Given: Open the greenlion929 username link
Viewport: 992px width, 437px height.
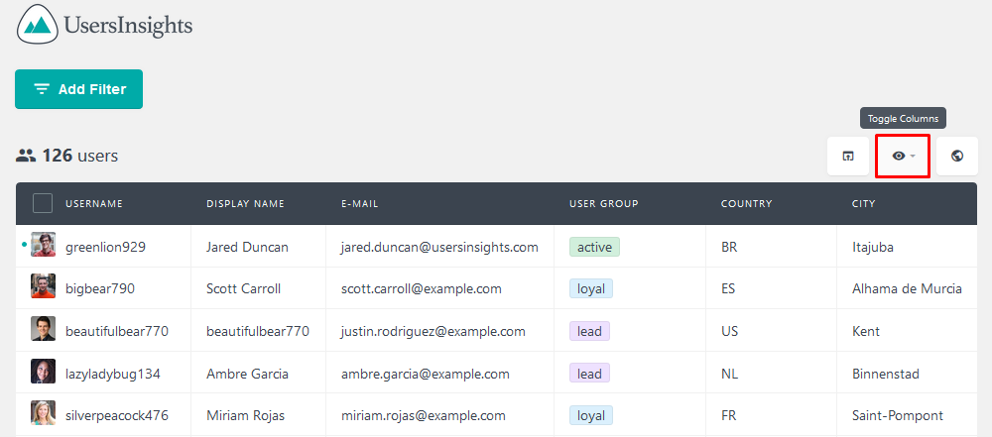Looking at the screenshot, I should click(106, 248).
